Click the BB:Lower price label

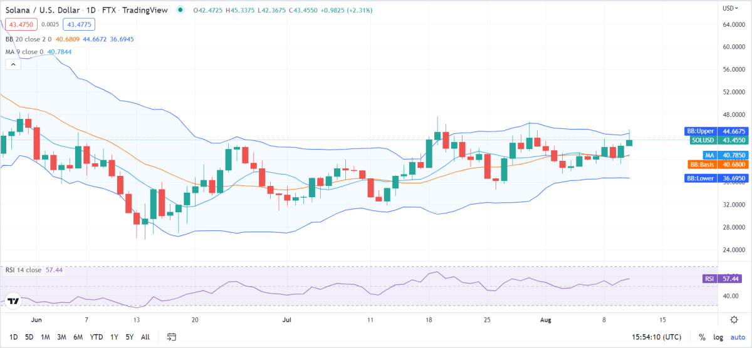(716, 178)
